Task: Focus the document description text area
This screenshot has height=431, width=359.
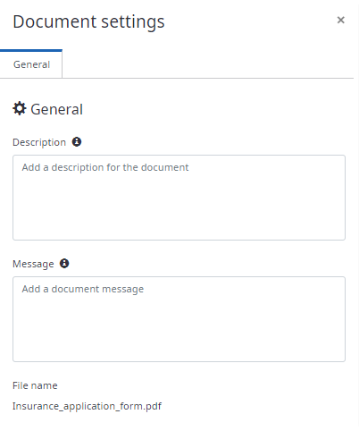Action: [179, 198]
